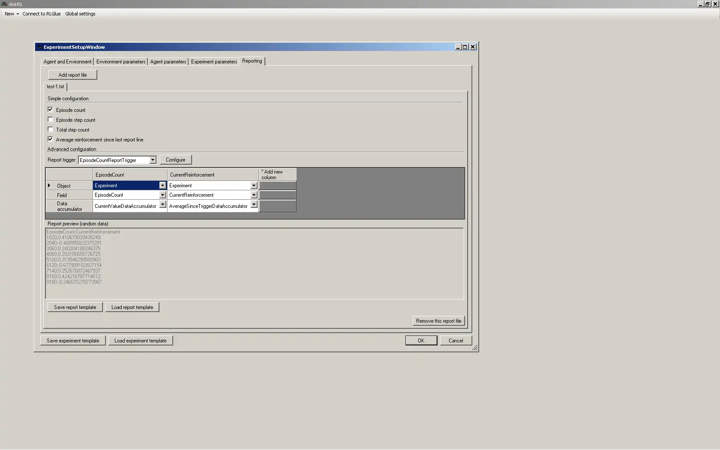Confirm with the OK button
The image size is (720, 450).
[421, 341]
